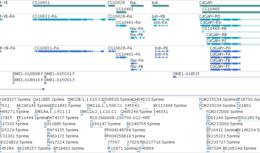Screen dimensions: 260x153
Task: Click EST DMG4A.3_1.P21.C1
Action: [37, 115]
